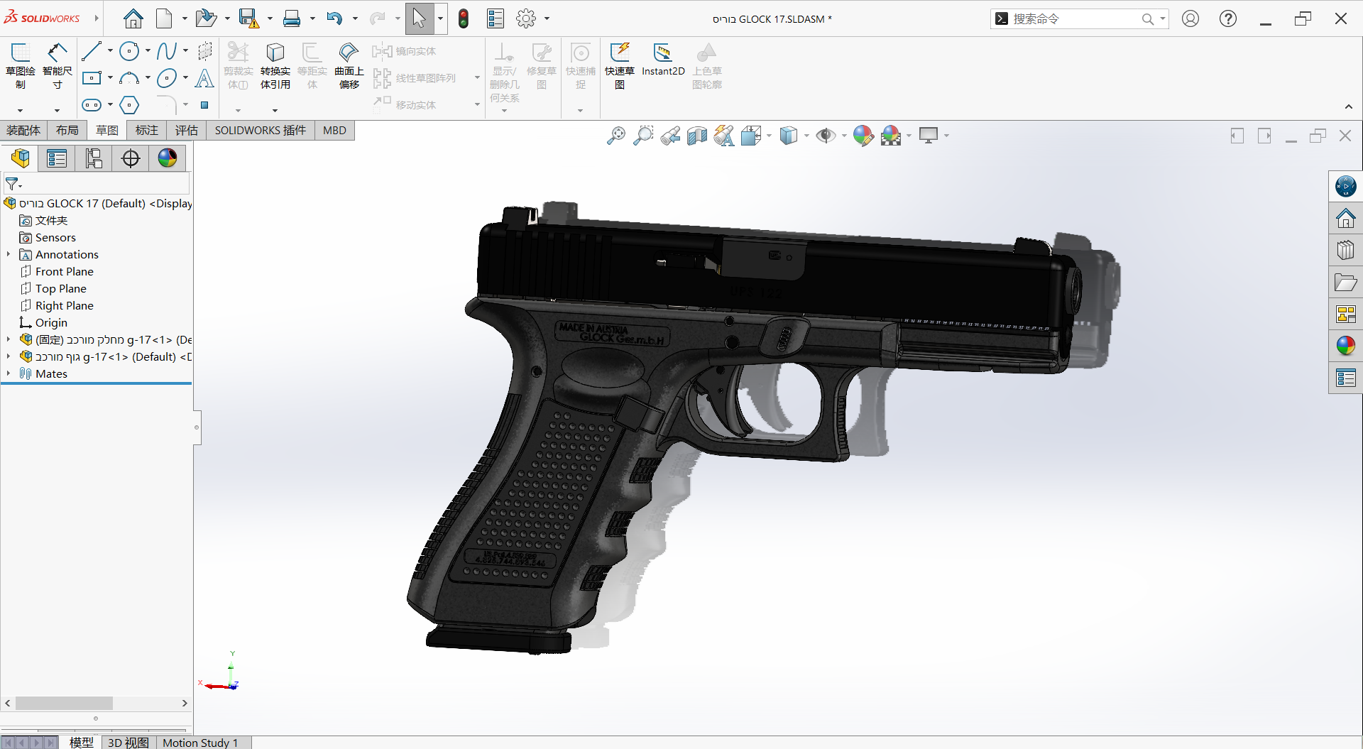This screenshot has height=749, width=1363.
Task: Expand the (固定) g-17<1> component
Action: pos(9,339)
